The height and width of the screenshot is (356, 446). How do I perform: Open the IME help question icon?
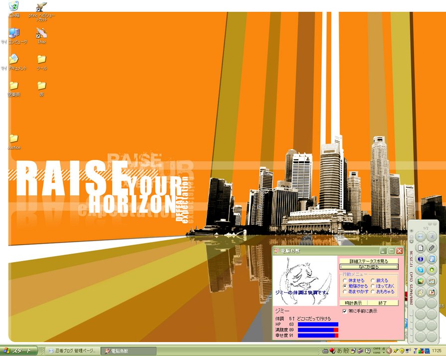[x=368, y=351]
